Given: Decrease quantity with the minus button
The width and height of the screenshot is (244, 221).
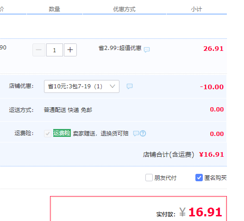Looking at the screenshot, I should point(39,50).
